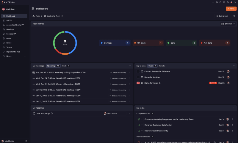Select the Private to-dos tab
238x143 pixels.
162,66
